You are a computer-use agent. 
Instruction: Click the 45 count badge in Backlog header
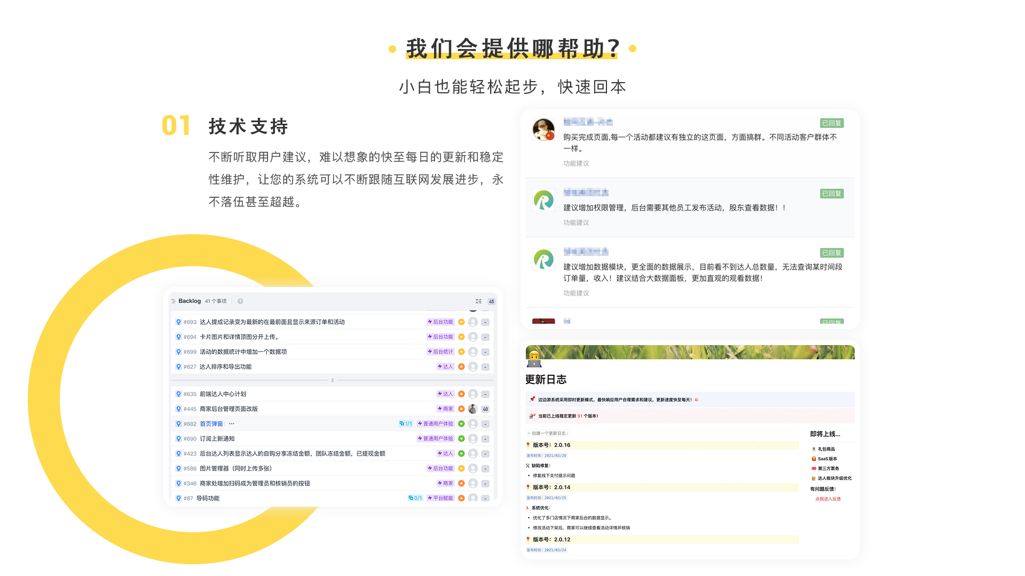491,301
